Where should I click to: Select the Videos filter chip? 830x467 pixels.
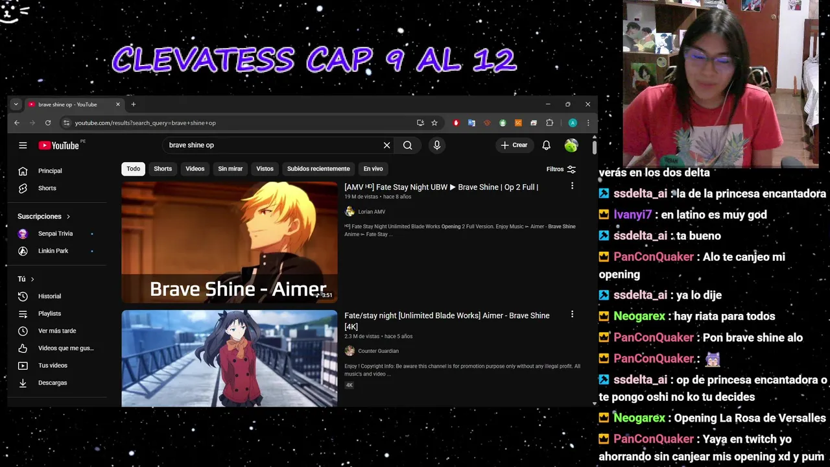pos(195,169)
